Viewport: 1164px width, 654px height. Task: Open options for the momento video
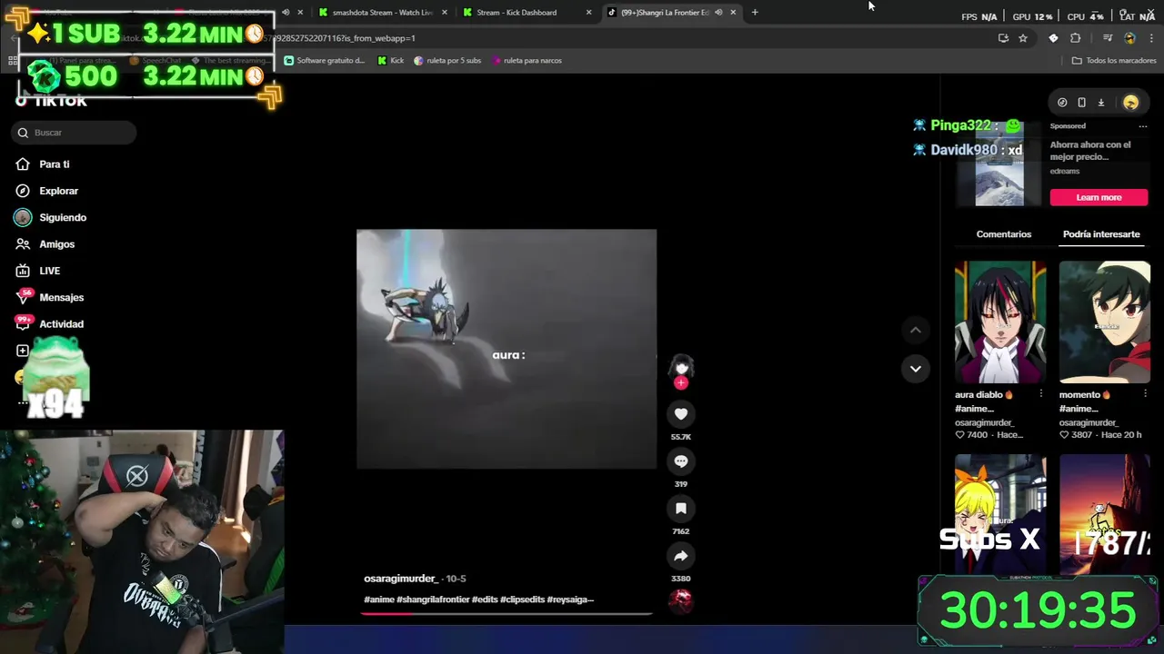click(1146, 394)
